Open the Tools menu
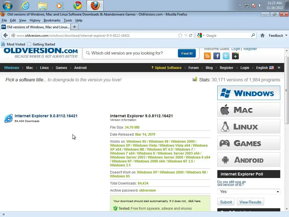Image resolution: width=289 pixels, height=217 pixels. point(68,20)
